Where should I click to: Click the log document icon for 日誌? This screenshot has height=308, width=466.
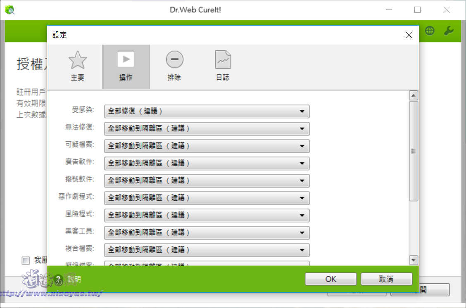tap(223, 59)
